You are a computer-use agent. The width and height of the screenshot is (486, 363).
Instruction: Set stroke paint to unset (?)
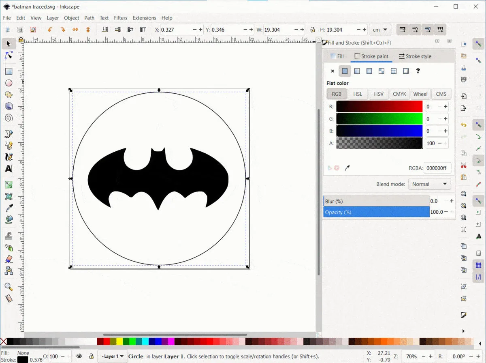[x=418, y=71]
